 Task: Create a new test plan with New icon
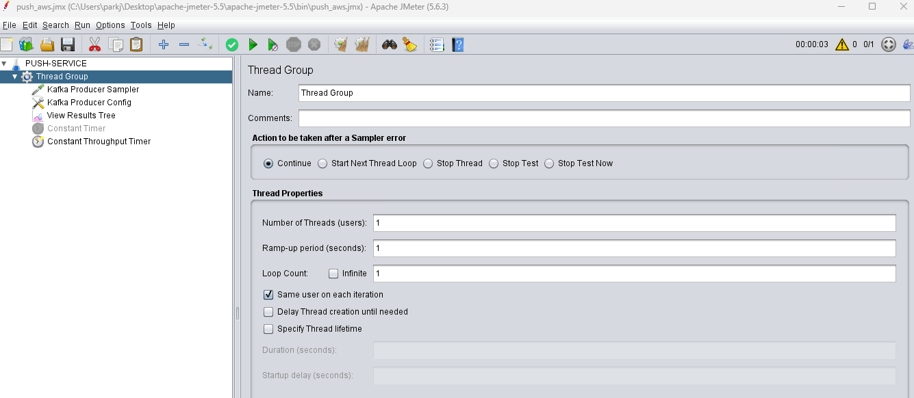(x=6, y=44)
